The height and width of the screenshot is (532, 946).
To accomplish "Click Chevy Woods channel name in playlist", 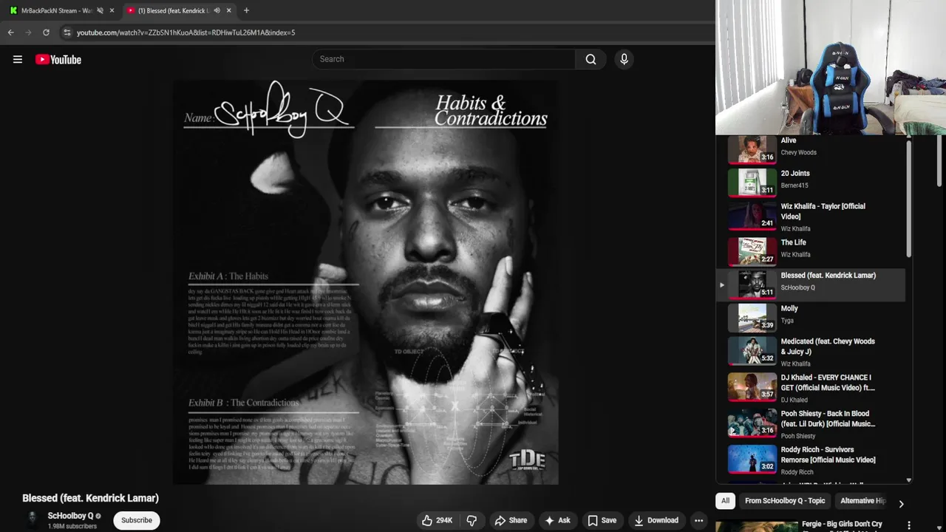I will 799,152.
